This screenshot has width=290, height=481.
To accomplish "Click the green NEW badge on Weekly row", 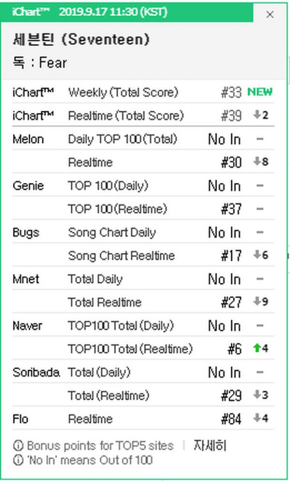I will tap(260, 92).
